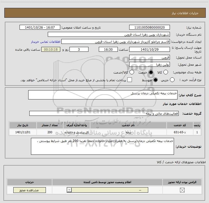Click the deadline time field 16:30
The width and height of the screenshot is (209, 203).
[x=108, y=49]
